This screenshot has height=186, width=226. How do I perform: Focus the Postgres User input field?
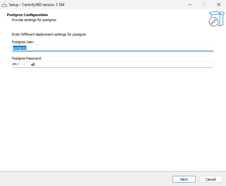[113, 48]
